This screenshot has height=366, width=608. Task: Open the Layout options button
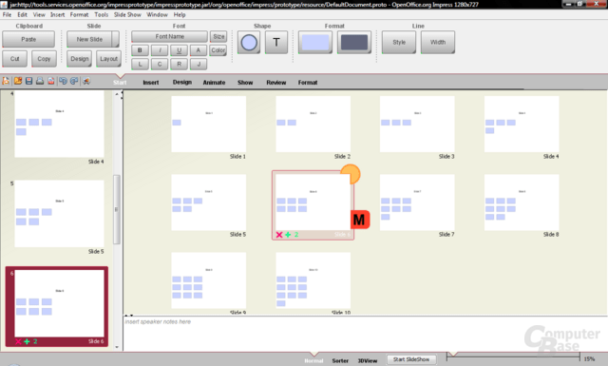[x=108, y=59]
